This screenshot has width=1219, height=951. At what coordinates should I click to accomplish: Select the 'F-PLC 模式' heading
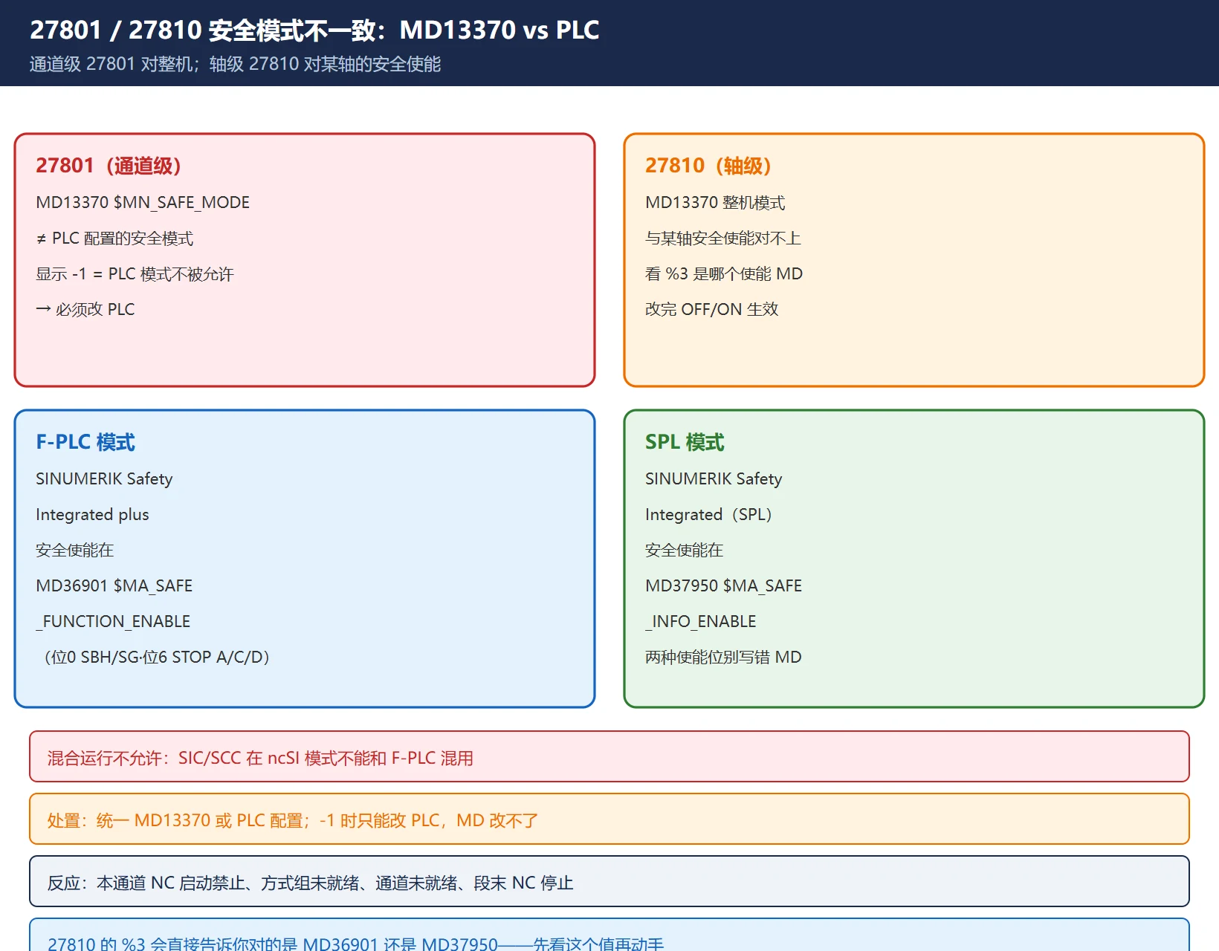coord(85,441)
